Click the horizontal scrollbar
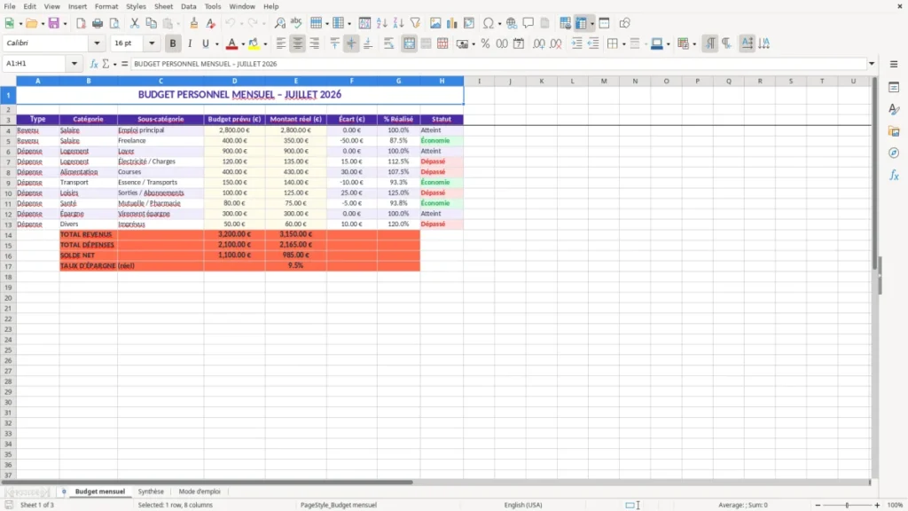 [x=207, y=482]
